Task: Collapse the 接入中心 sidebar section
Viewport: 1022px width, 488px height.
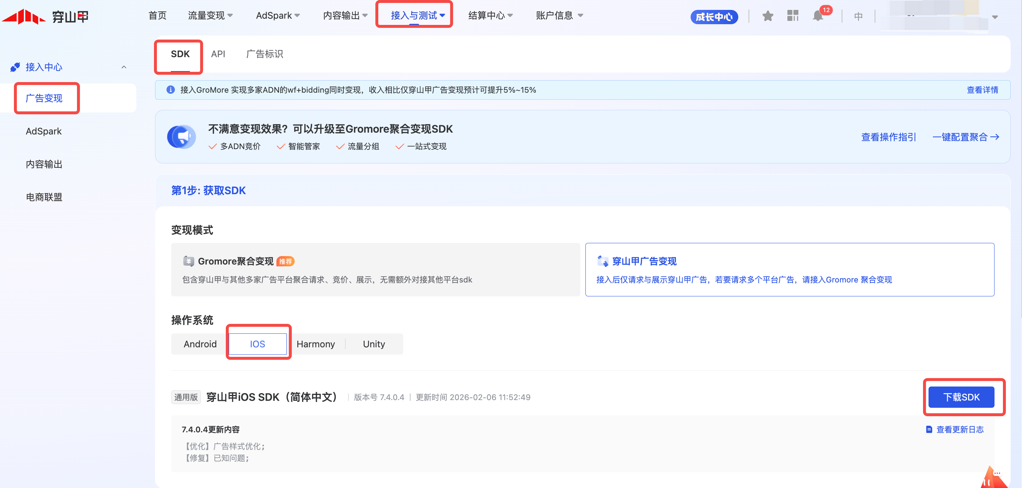Action: click(x=124, y=67)
